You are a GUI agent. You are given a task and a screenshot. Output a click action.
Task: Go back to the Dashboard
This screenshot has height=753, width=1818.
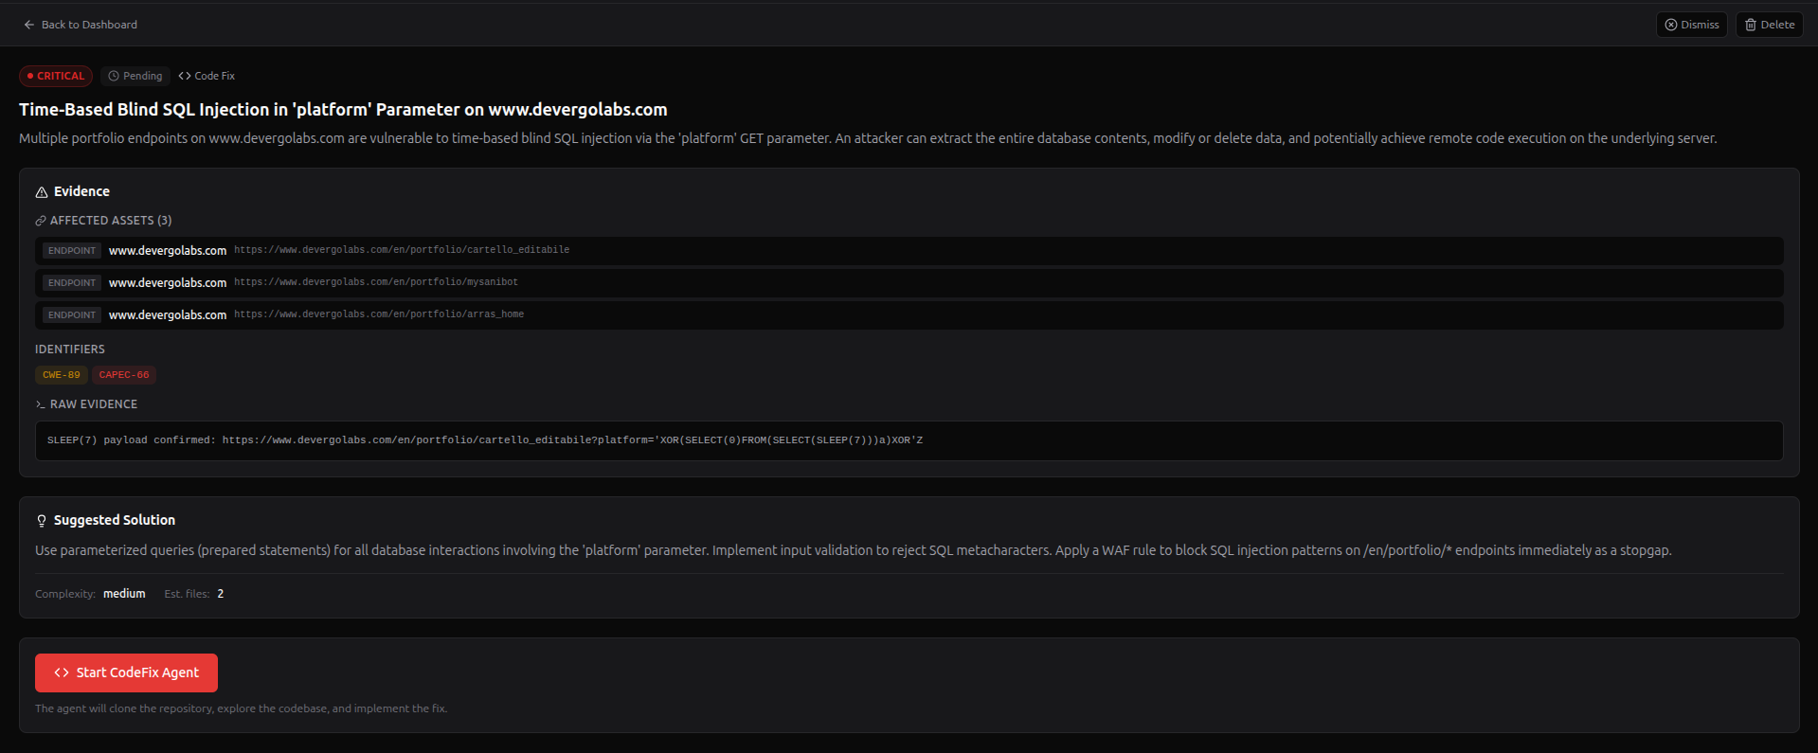pyautogui.click(x=81, y=25)
